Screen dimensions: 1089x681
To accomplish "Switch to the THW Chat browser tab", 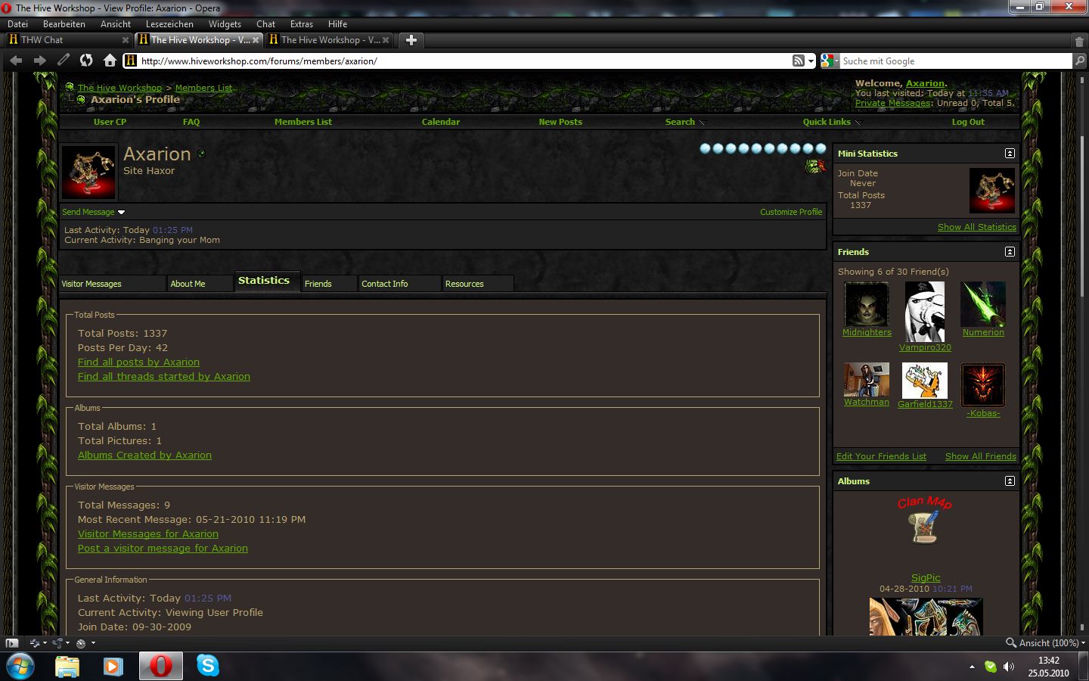I will [68, 40].
